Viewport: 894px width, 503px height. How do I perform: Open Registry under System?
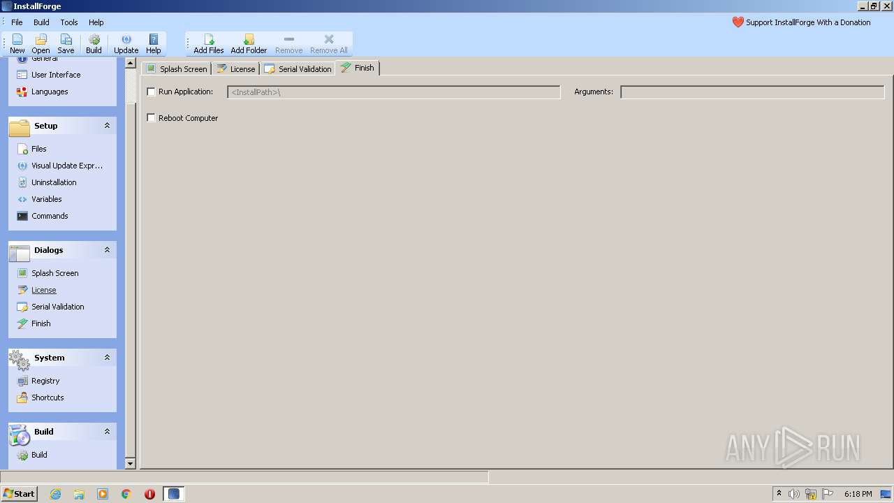45,381
